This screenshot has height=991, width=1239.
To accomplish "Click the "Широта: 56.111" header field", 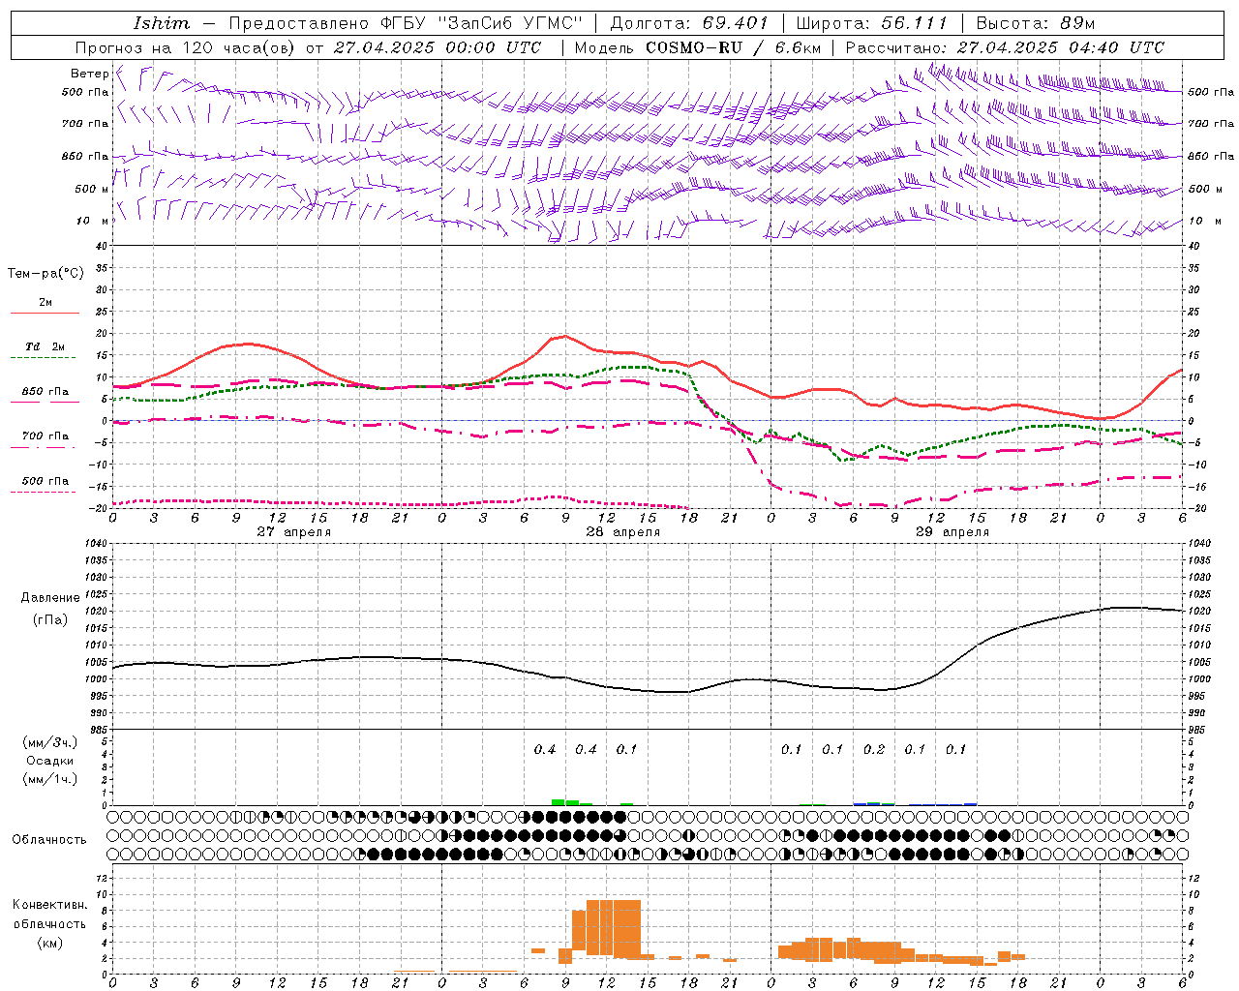I will pos(871,23).
